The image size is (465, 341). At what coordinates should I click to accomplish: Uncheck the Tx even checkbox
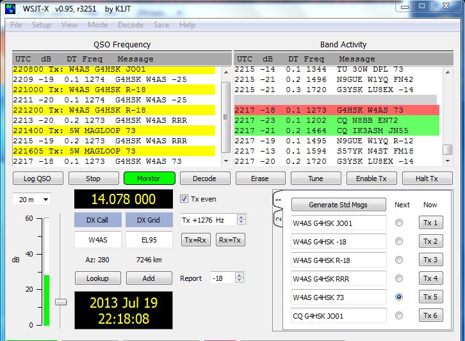[x=185, y=199]
